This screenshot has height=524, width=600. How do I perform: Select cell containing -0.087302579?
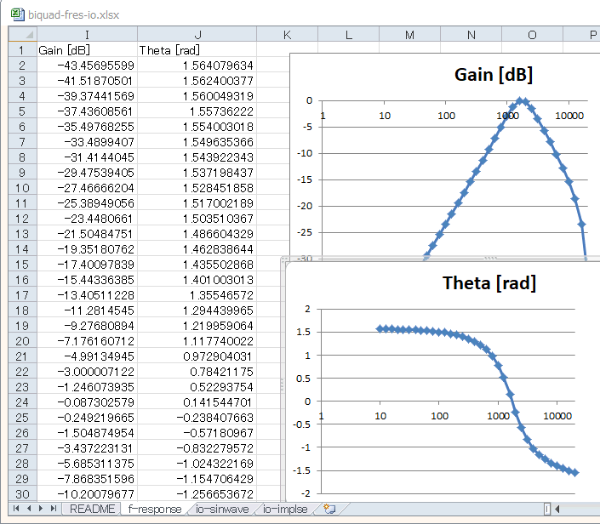(87, 402)
